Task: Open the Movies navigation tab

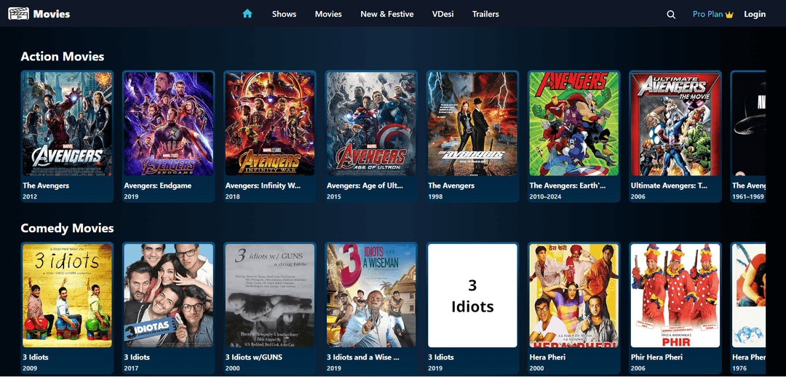Action: 328,14
